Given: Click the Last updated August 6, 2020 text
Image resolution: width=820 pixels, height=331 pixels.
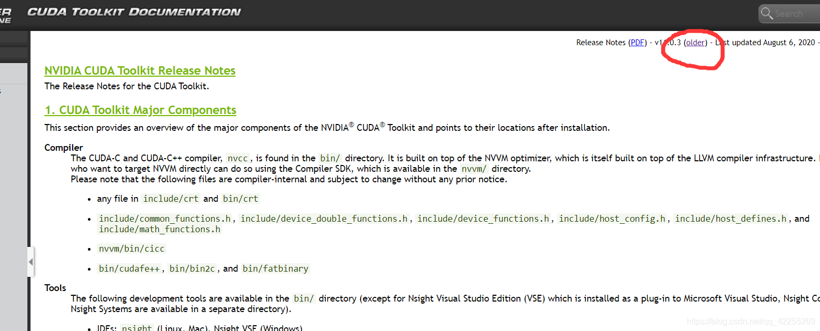Looking at the screenshot, I should 765,43.
